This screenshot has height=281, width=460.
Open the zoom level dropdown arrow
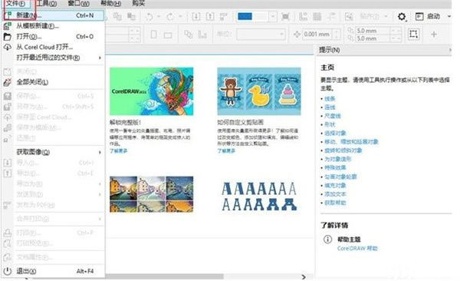[273, 16]
